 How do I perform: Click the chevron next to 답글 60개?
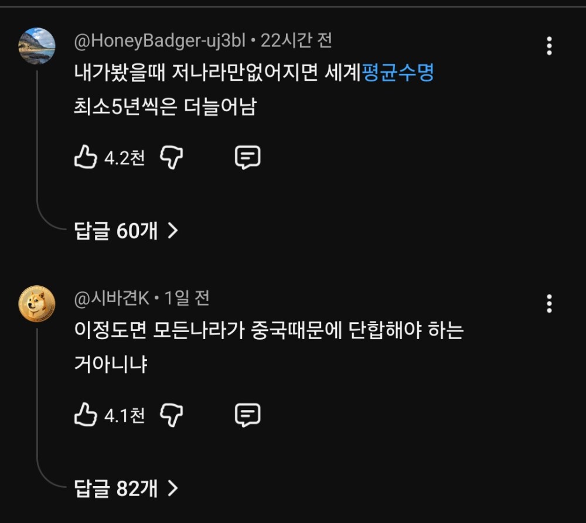pyautogui.click(x=172, y=231)
